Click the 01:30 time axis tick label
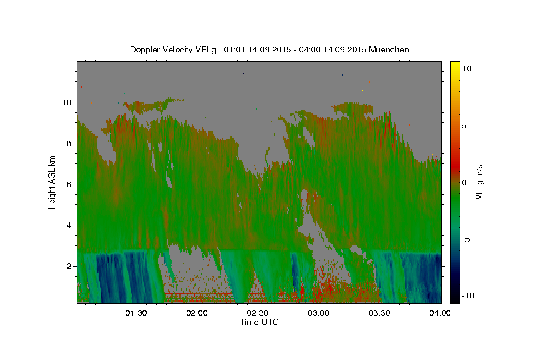Screen dimensions: 546x364 (x=136, y=313)
